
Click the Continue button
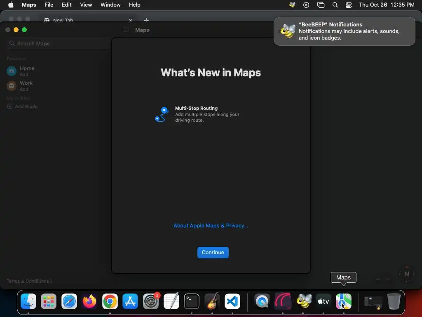(x=213, y=252)
